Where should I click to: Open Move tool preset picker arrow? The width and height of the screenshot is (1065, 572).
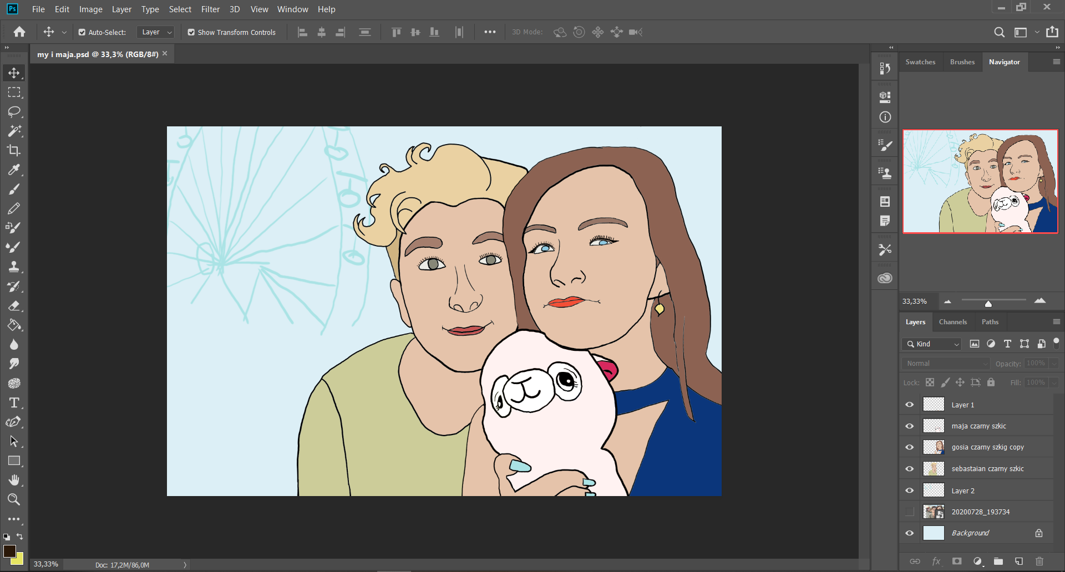pyautogui.click(x=64, y=32)
